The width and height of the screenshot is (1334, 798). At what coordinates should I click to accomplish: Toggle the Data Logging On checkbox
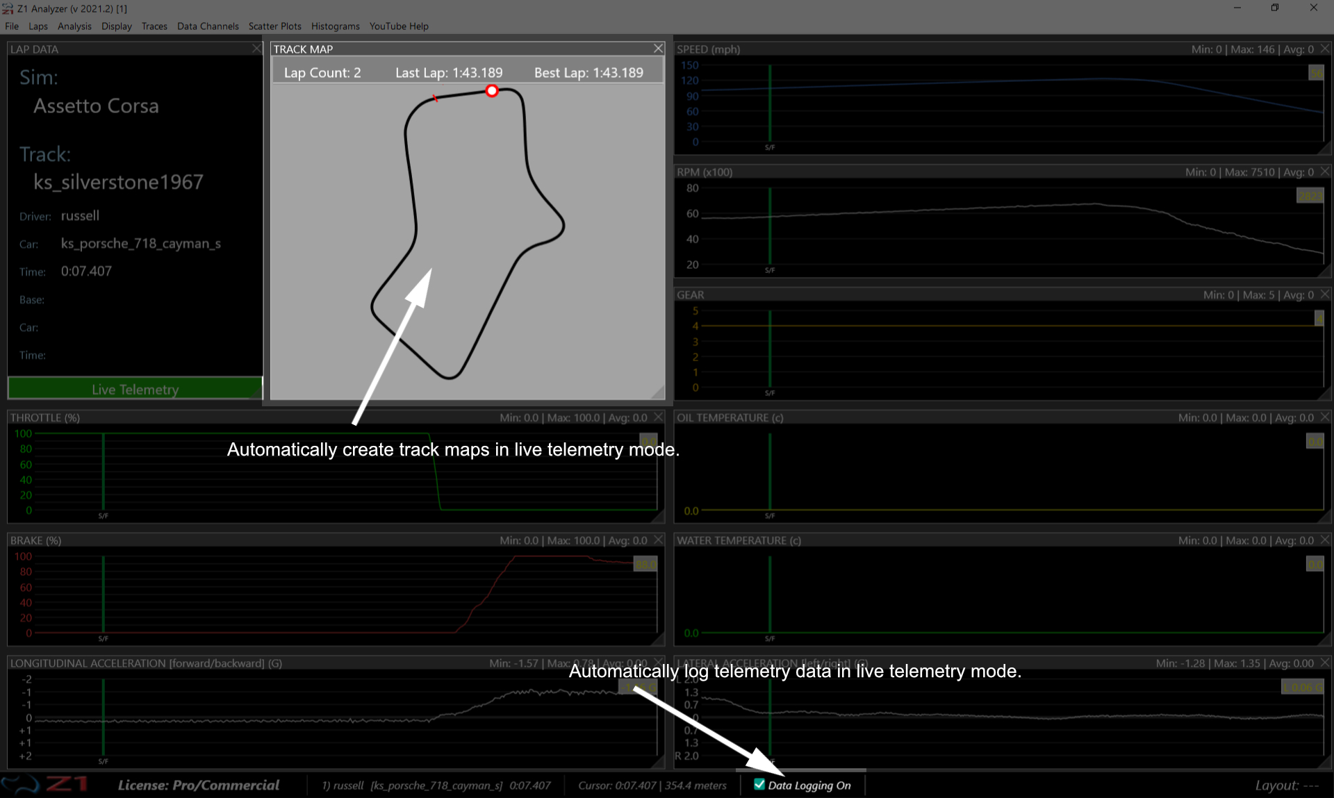(759, 785)
